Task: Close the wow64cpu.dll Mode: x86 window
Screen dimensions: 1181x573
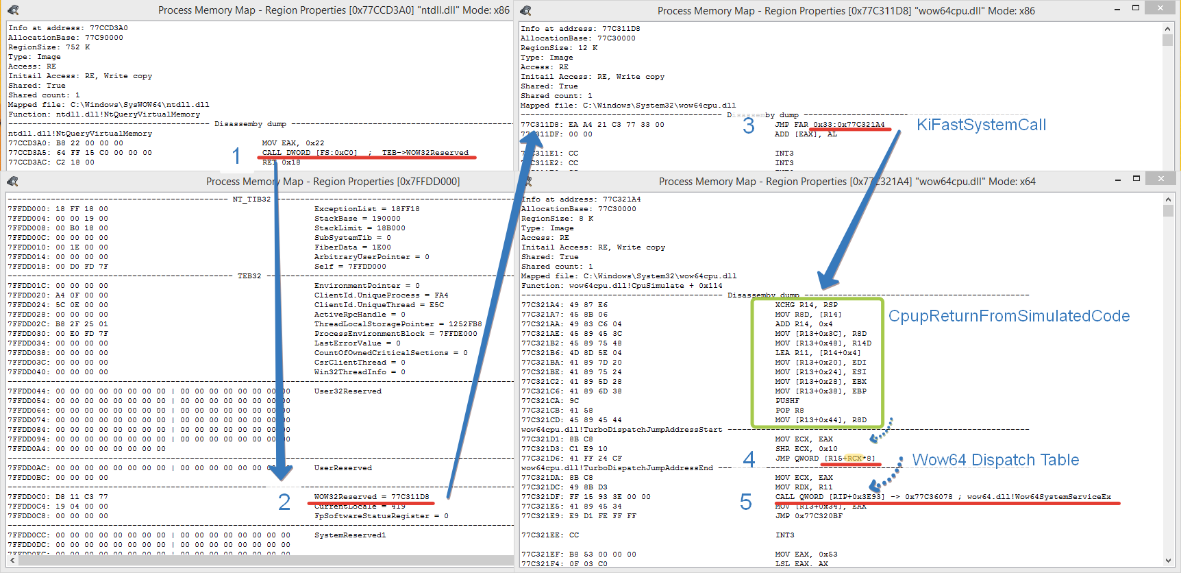Action: [x=1160, y=8]
